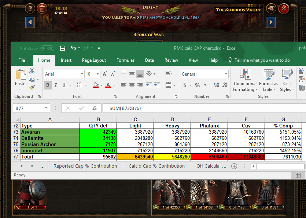Activate the Format Painter brush
This screenshot has width=306, height=218.
(32, 88)
